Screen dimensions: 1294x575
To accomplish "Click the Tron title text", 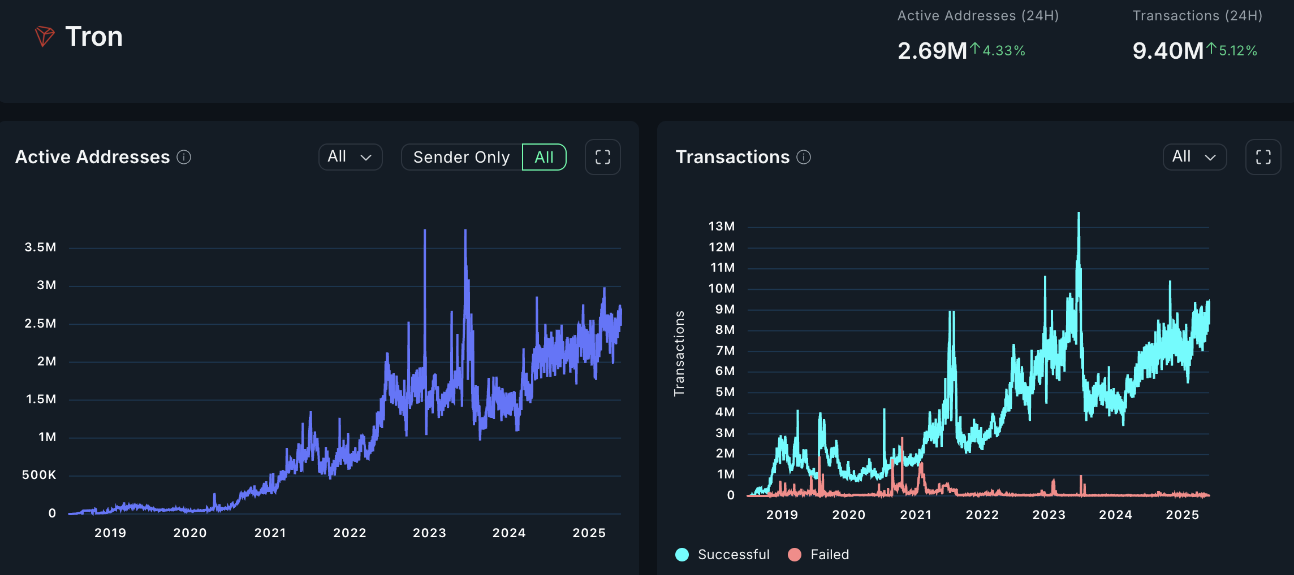I will click(x=94, y=37).
